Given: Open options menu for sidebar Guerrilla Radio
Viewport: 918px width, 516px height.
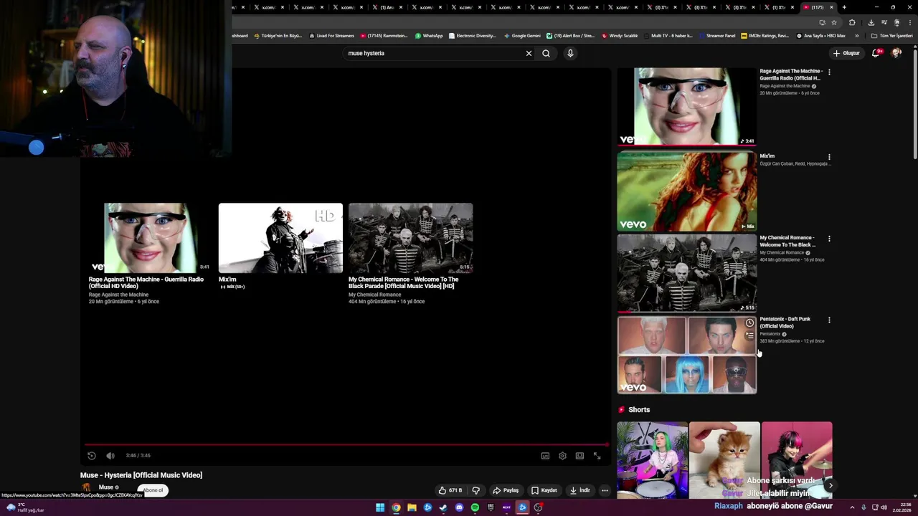Looking at the screenshot, I should pos(829,72).
